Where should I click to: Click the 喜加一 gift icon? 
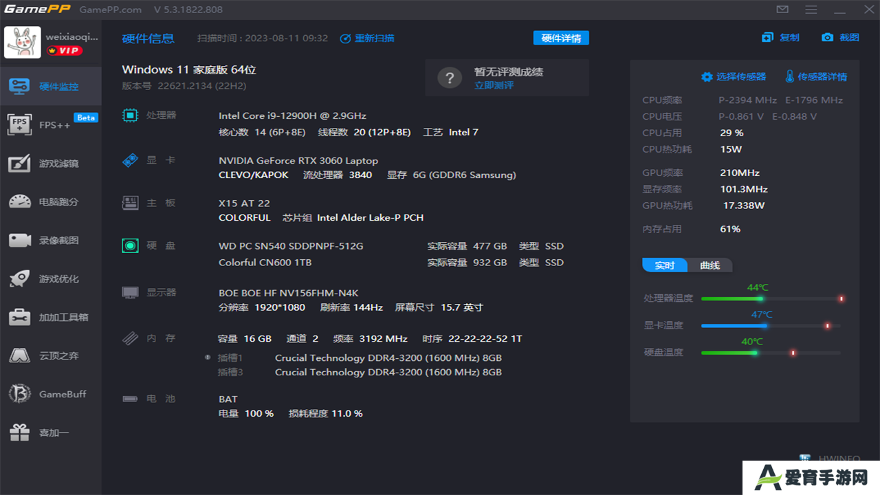(x=19, y=432)
